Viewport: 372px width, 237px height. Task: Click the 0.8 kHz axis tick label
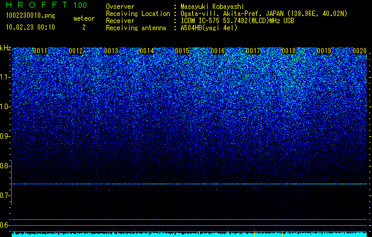click(5, 166)
